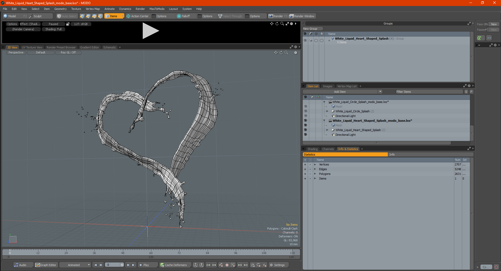Open Perspective view type dropdown

(x=16, y=53)
